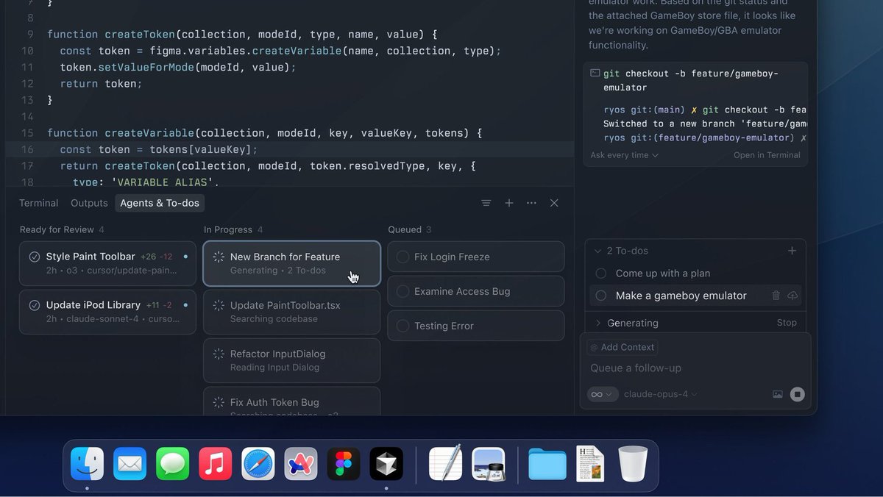Close the bottom panel with the X icon

[x=554, y=203]
